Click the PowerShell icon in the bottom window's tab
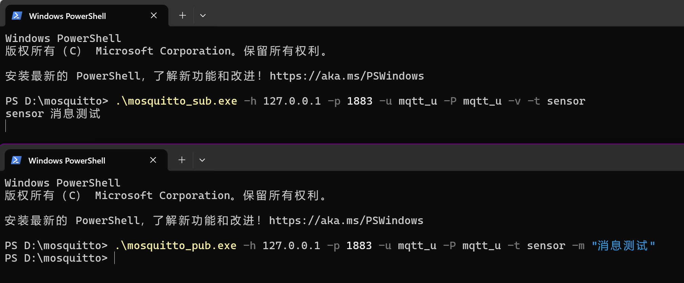Screen dimensions: 684x283 click(x=16, y=160)
